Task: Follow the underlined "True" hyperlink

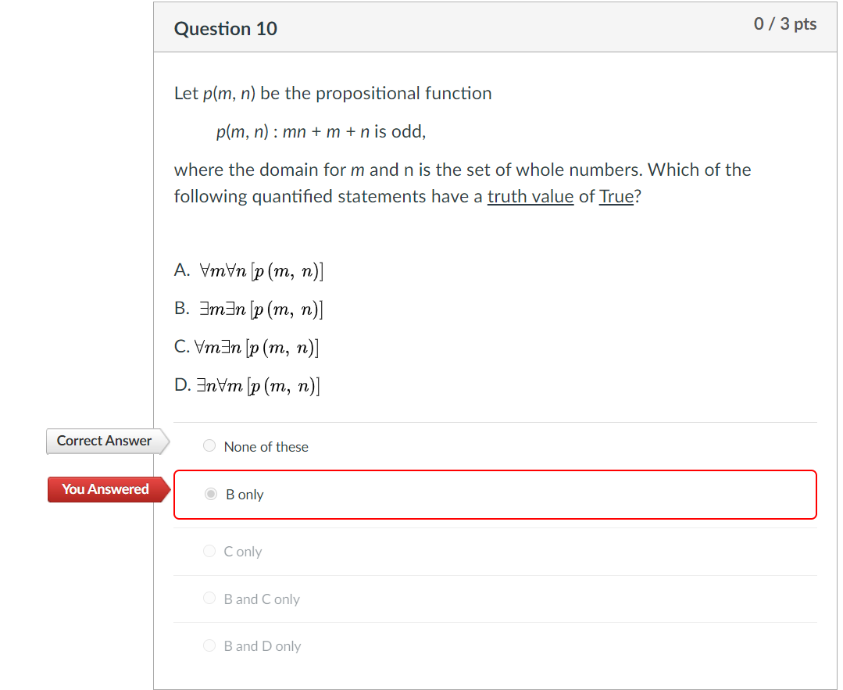Action: point(616,196)
